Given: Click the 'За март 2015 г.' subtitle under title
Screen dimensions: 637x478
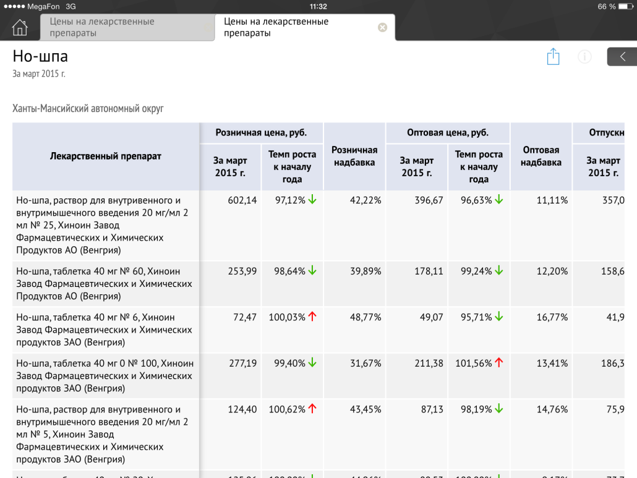Looking at the screenshot, I should (38, 74).
